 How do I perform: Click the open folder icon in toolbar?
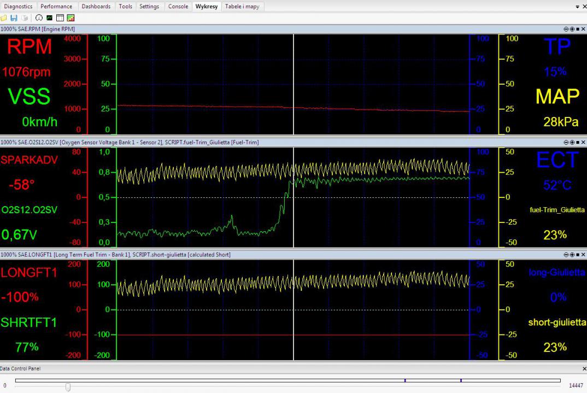[x=4, y=18]
